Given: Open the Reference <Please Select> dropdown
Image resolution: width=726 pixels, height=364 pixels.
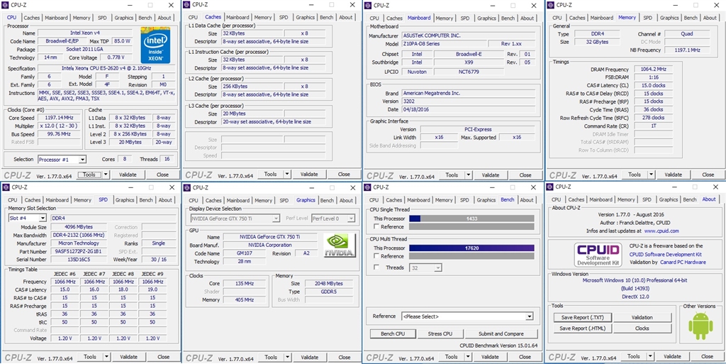Looking at the screenshot, I should 467,316.
